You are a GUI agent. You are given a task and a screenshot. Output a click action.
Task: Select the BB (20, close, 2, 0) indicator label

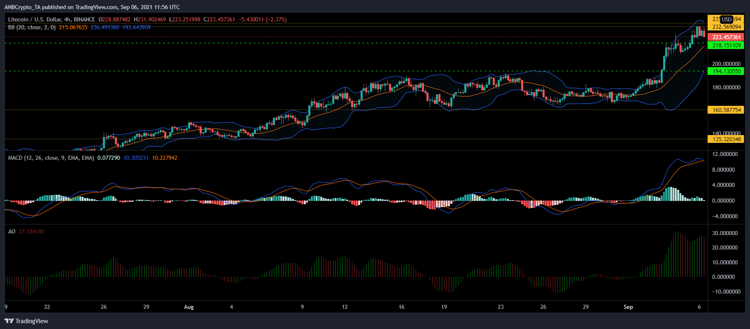point(32,27)
